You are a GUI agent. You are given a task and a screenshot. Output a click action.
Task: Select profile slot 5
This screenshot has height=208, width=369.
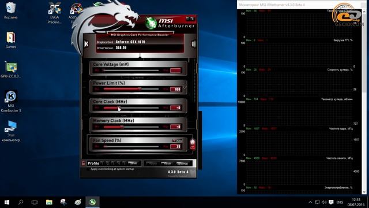click(x=124, y=163)
